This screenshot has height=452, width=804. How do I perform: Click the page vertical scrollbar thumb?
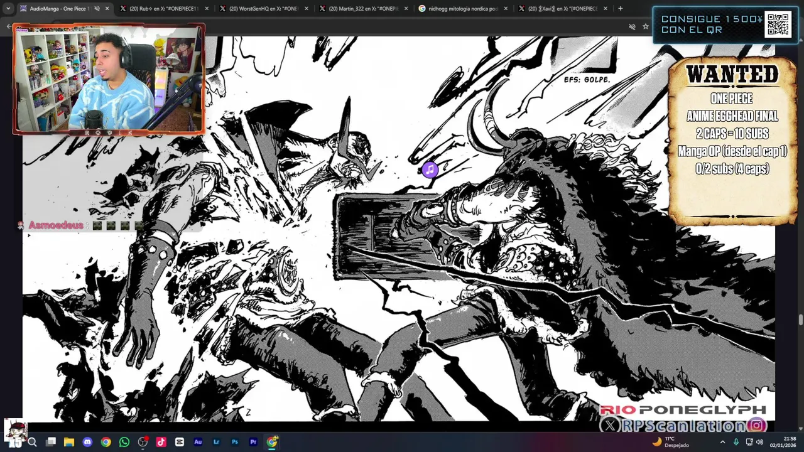click(x=800, y=320)
